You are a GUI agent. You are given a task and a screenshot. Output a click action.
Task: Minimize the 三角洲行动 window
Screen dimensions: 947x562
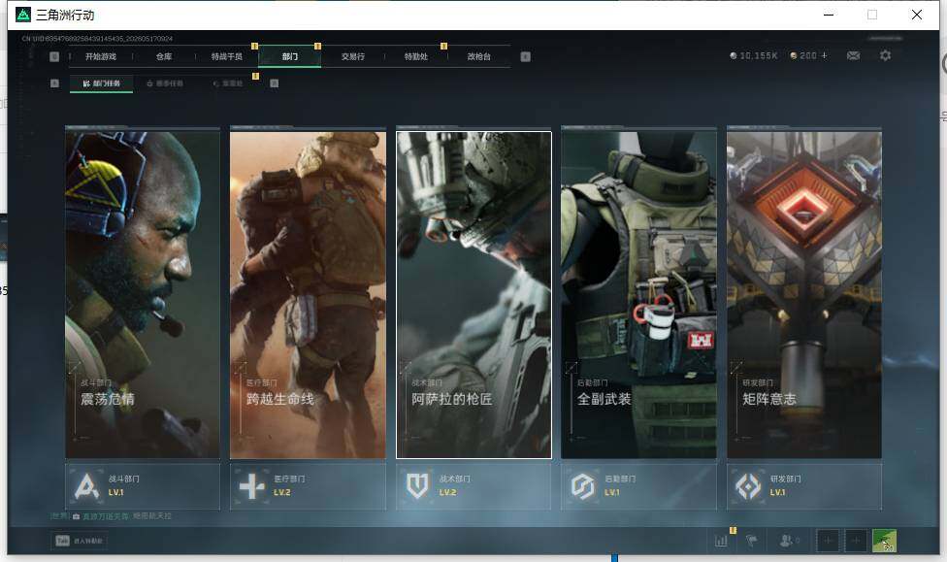pos(829,15)
